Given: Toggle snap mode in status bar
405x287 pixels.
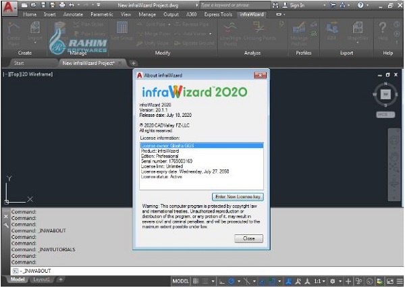Looking at the screenshot, I should (205, 282).
